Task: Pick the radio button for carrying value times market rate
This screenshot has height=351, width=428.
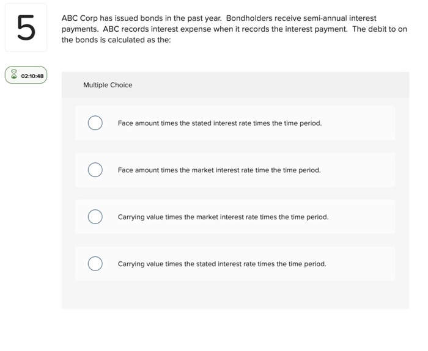Action: tap(95, 217)
